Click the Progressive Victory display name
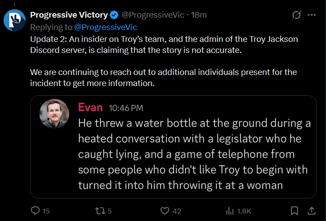326x221 pixels. [x=69, y=15]
